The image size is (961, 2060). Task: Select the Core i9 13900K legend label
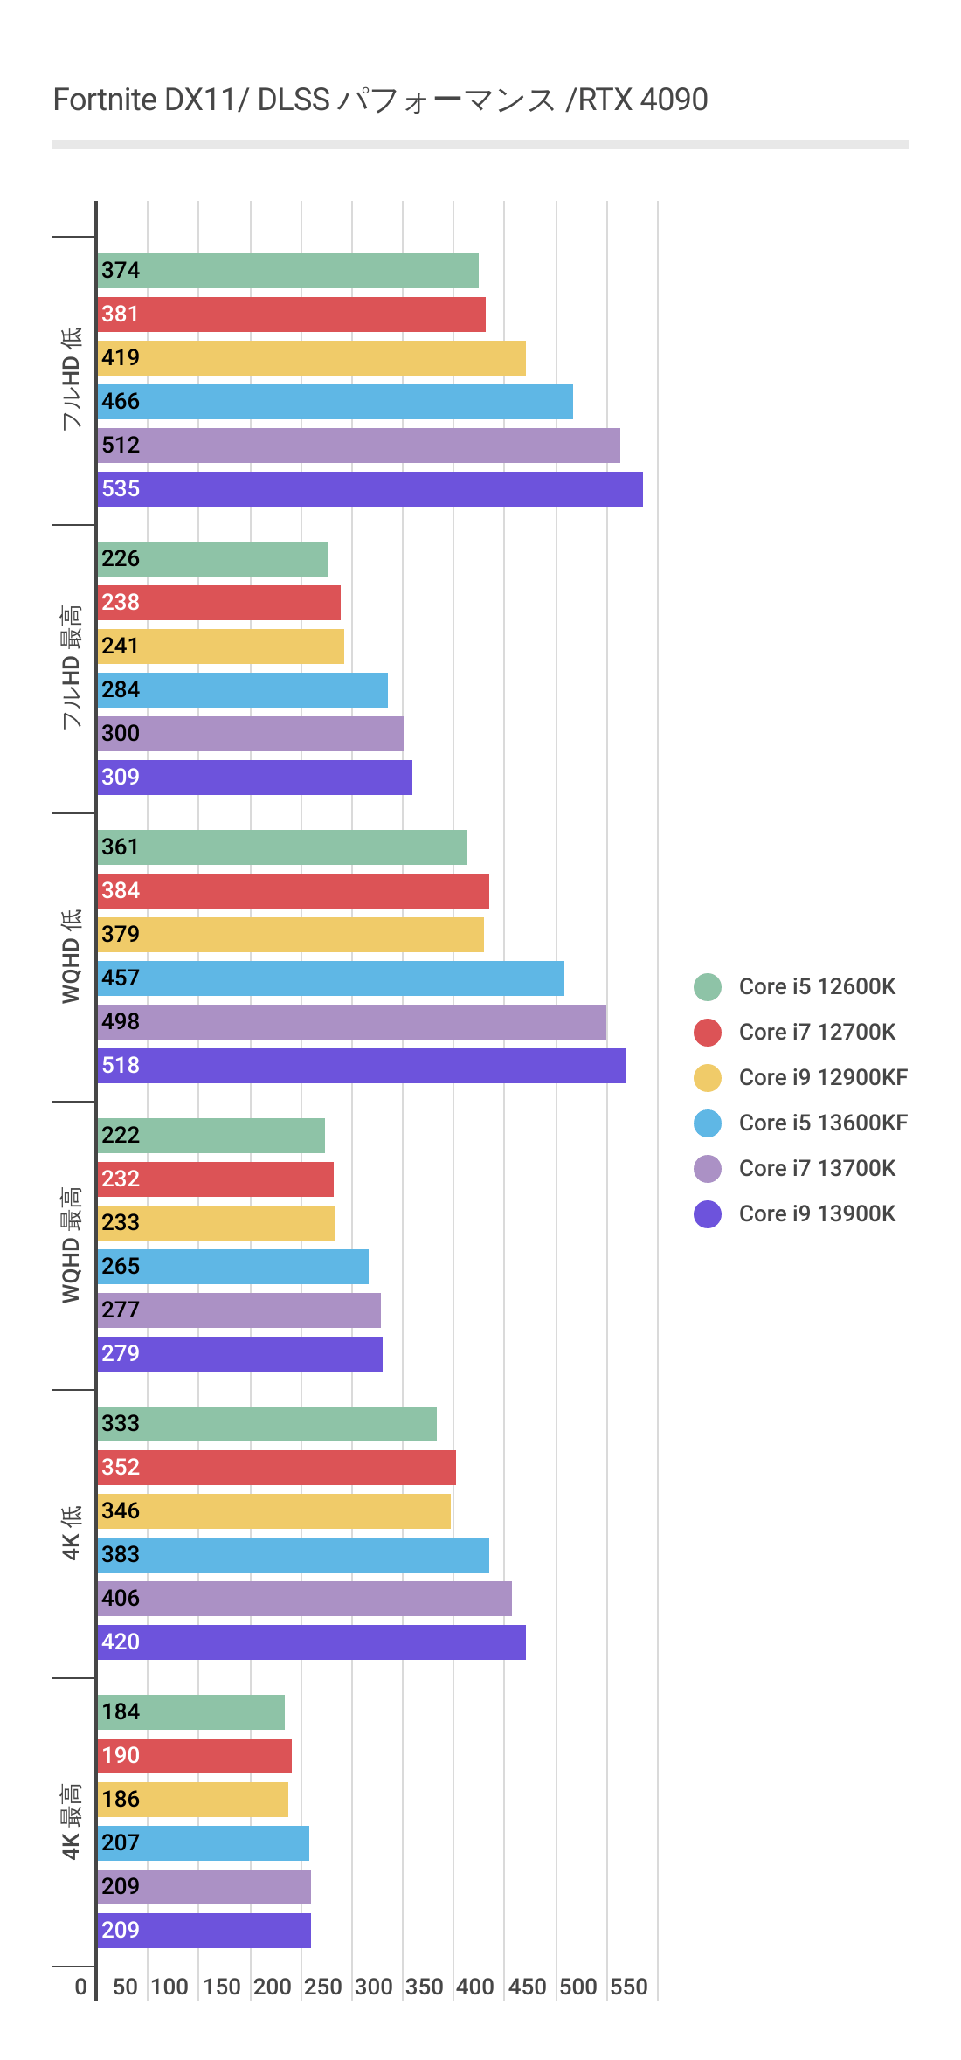point(817,1214)
